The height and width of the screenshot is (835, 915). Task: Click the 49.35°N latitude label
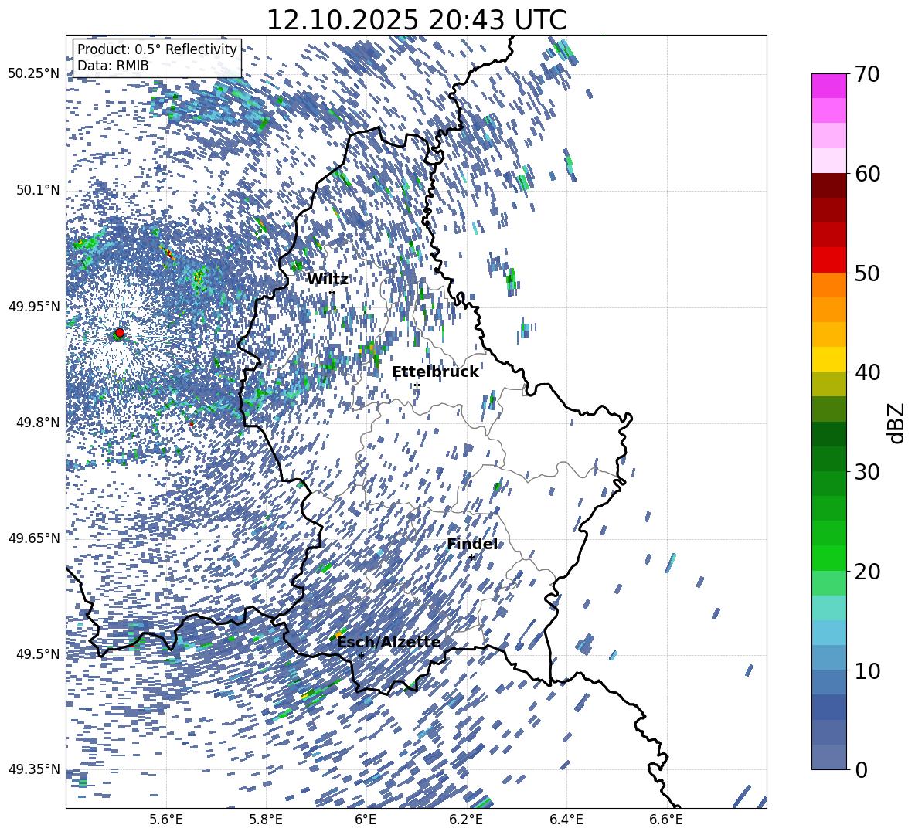tap(34, 769)
